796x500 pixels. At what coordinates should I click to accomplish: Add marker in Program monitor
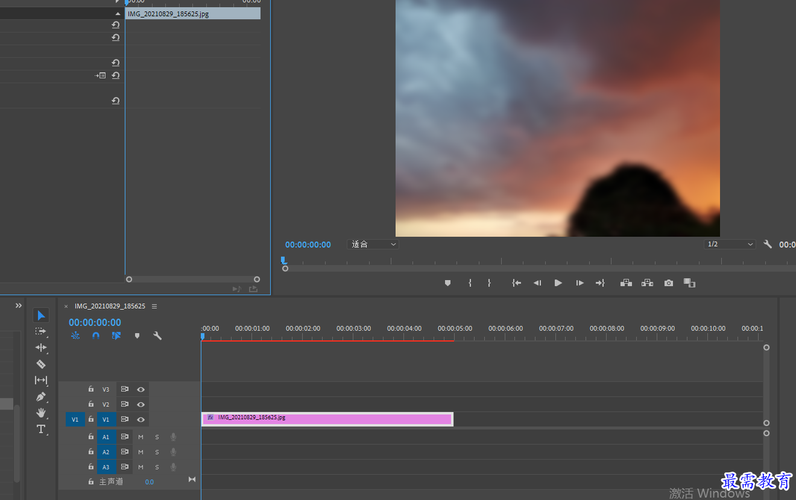click(x=447, y=283)
